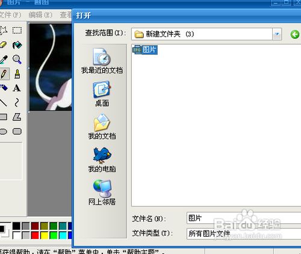Open the 文件类型 combo box

pos(244,234)
